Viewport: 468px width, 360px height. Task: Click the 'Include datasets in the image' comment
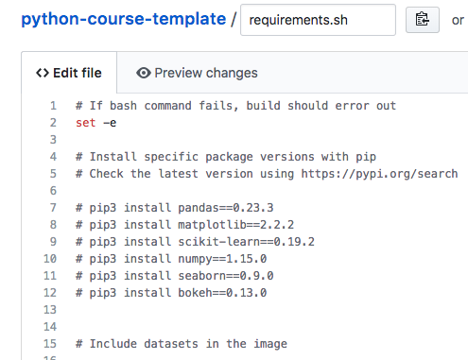182,344
